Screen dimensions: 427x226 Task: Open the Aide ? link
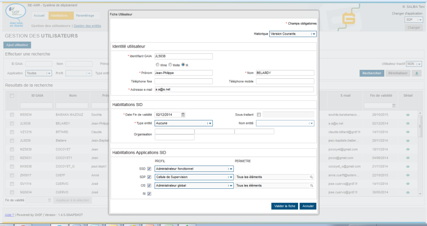(9, 215)
